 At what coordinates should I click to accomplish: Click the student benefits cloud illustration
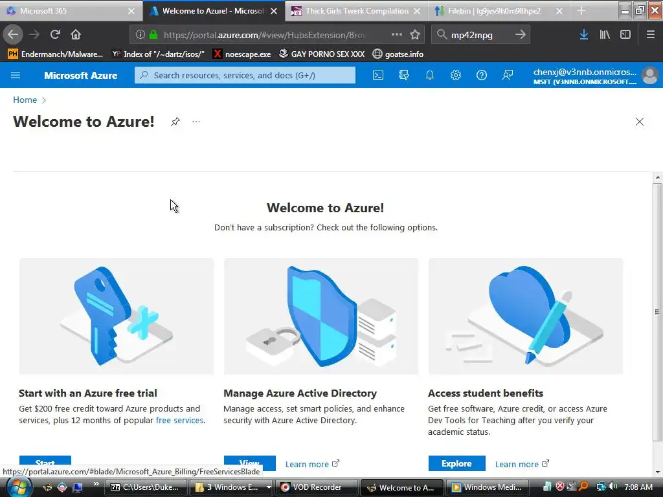point(526,316)
